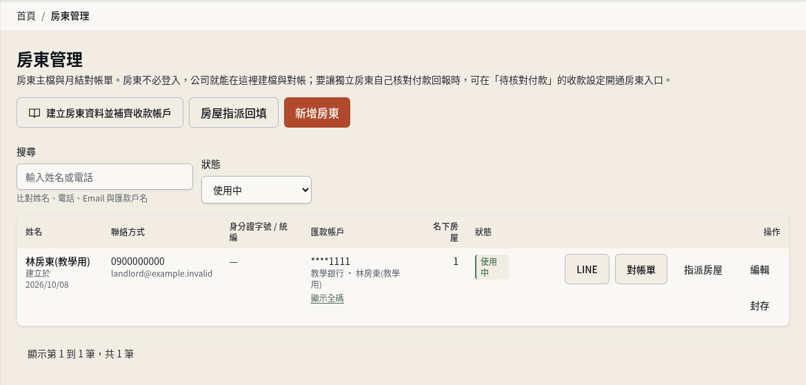Click the 名下房屋 column header

[445, 232]
